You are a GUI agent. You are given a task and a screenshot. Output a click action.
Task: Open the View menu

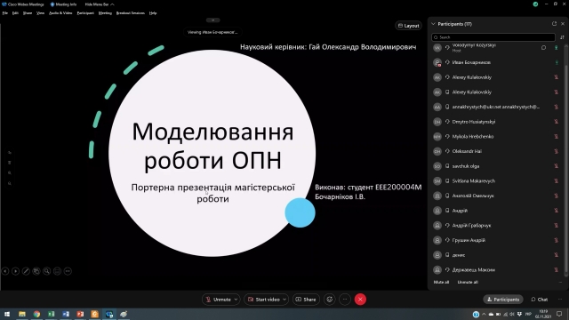tap(40, 13)
